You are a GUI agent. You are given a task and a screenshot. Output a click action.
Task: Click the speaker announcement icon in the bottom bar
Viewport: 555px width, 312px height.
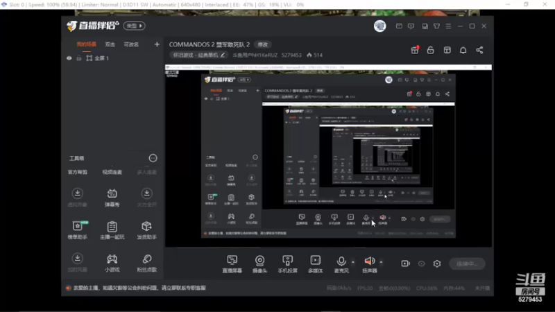(x=68, y=288)
